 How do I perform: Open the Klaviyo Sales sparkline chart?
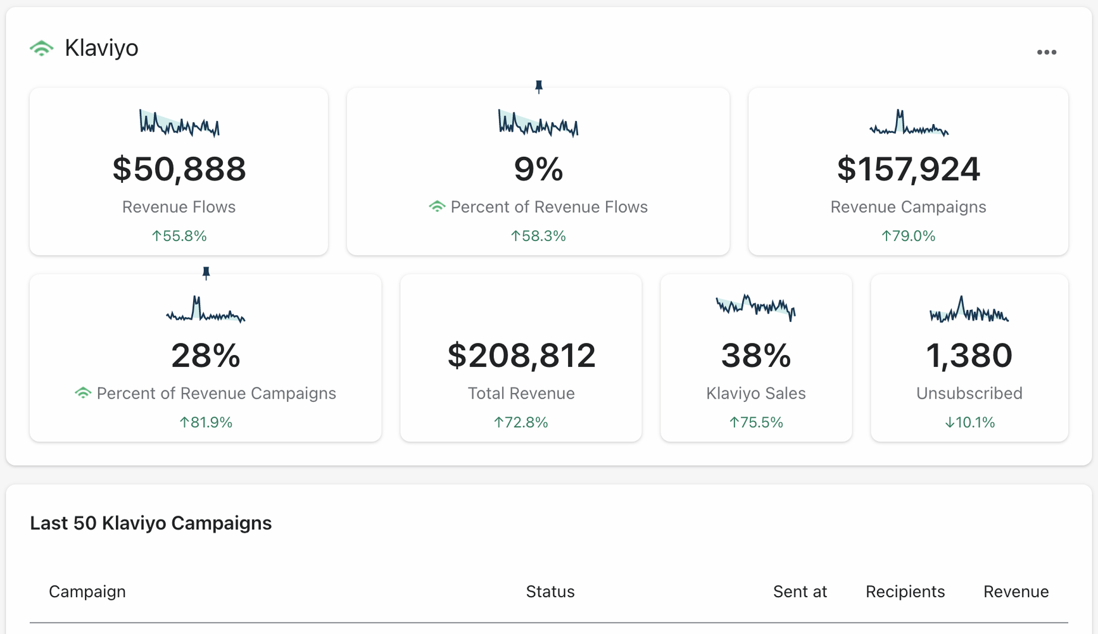click(756, 308)
